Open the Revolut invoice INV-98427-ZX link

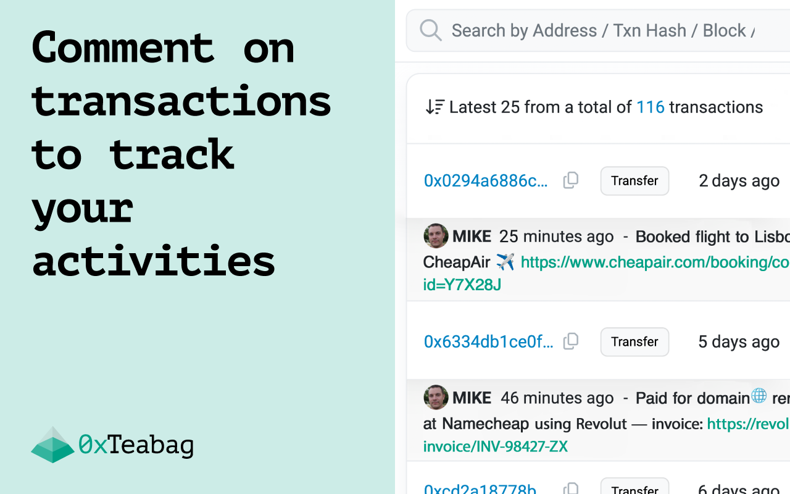[x=605, y=435]
